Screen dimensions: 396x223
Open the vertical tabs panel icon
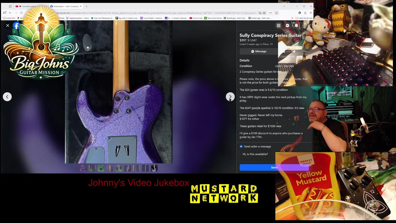point(10,6)
